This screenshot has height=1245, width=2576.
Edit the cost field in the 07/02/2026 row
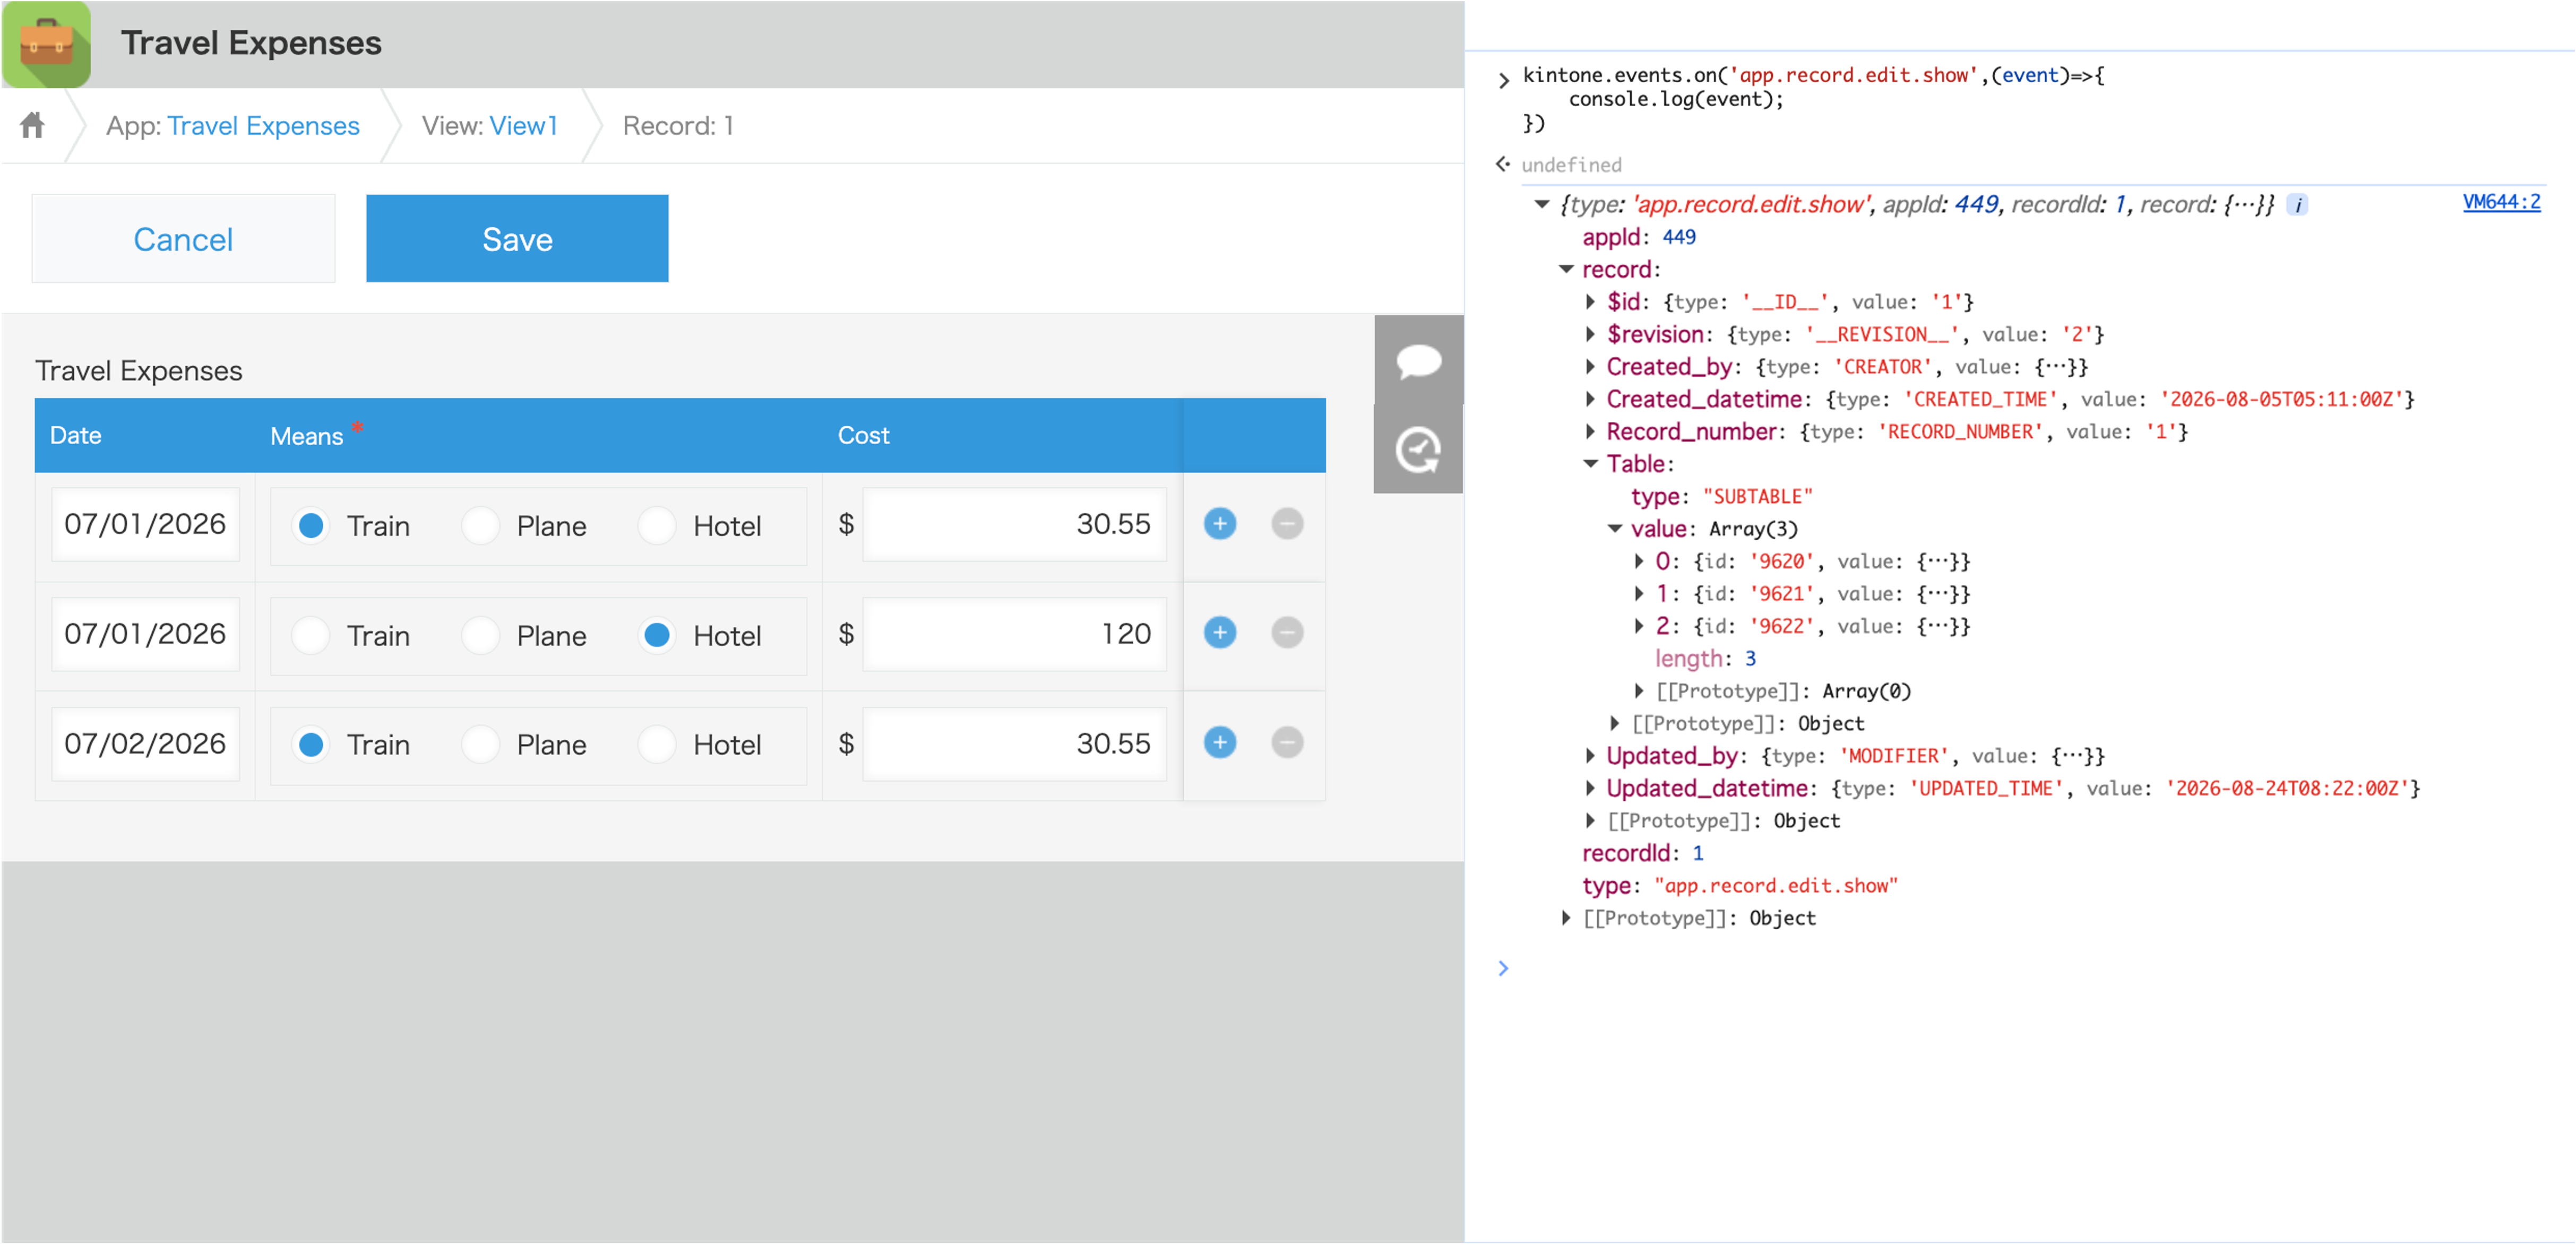click(x=1014, y=744)
